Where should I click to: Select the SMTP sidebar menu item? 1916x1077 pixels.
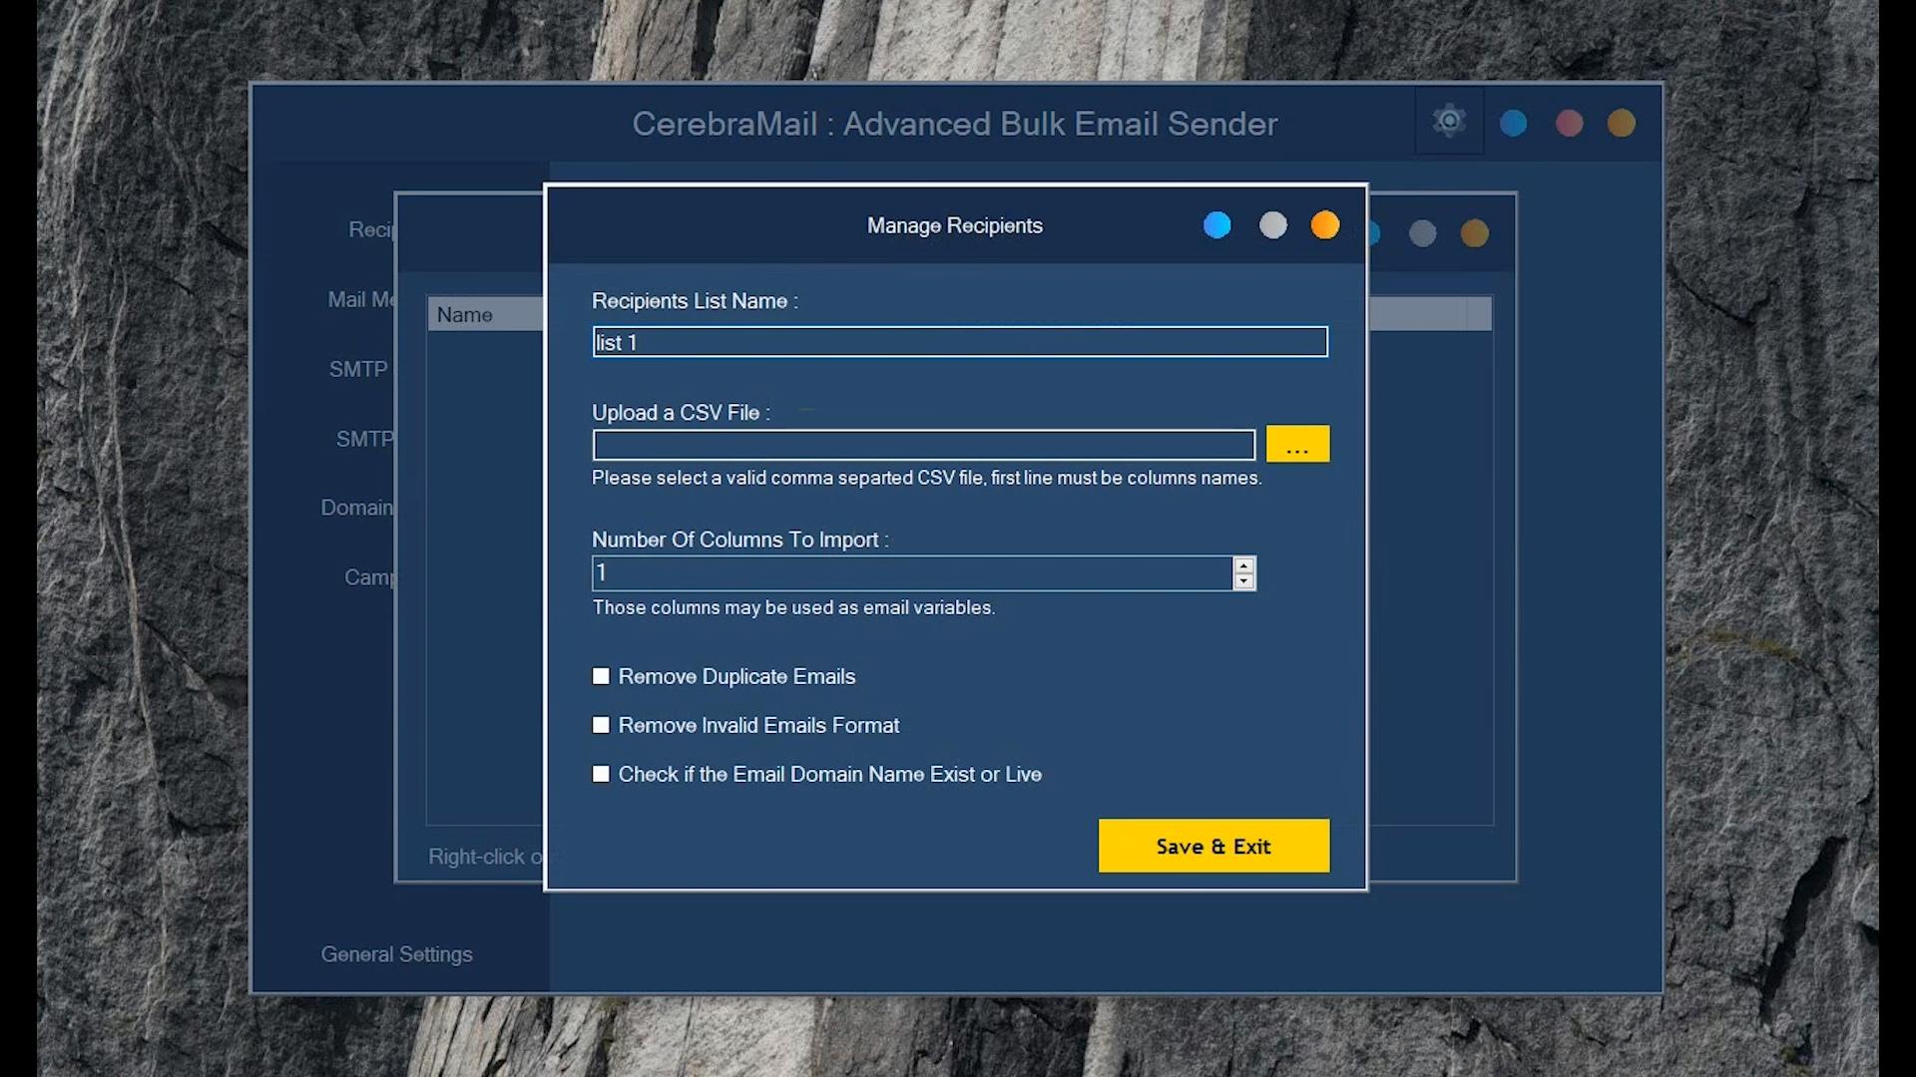click(x=358, y=369)
